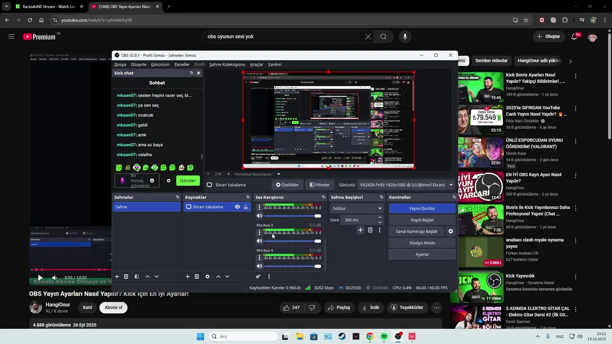The height and width of the screenshot is (344, 612).
Task: Mute the Mic/Aux 3 audio channel
Action: (260, 241)
